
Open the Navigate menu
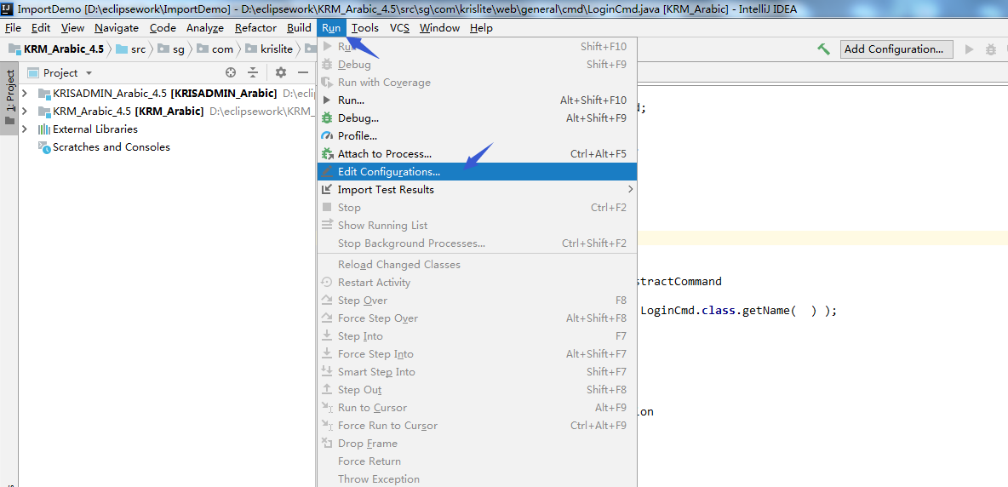pyautogui.click(x=117, y=27)
